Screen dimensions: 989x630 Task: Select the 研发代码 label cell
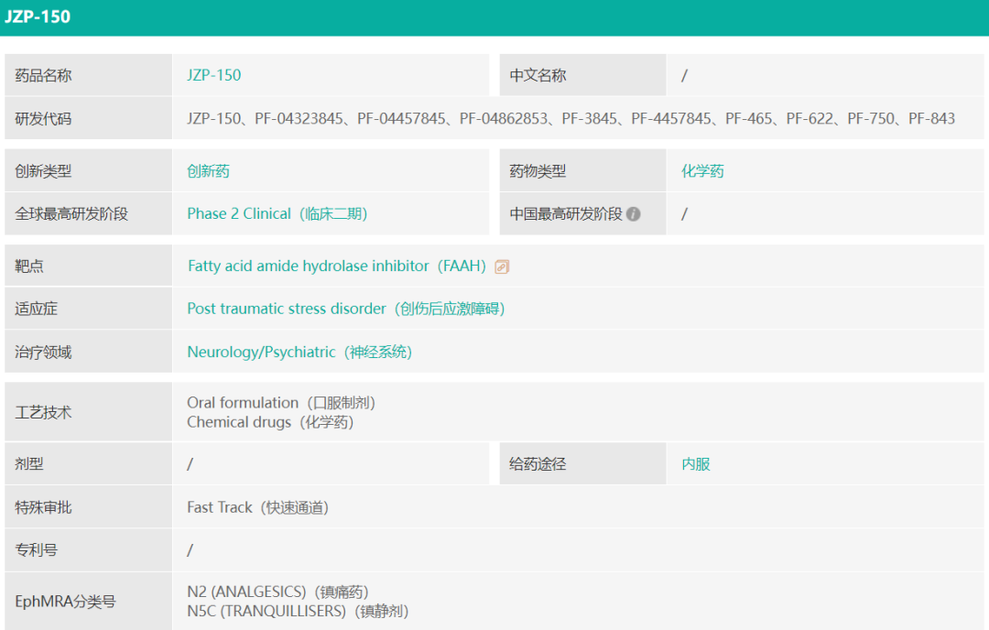[x=88, y=118]
